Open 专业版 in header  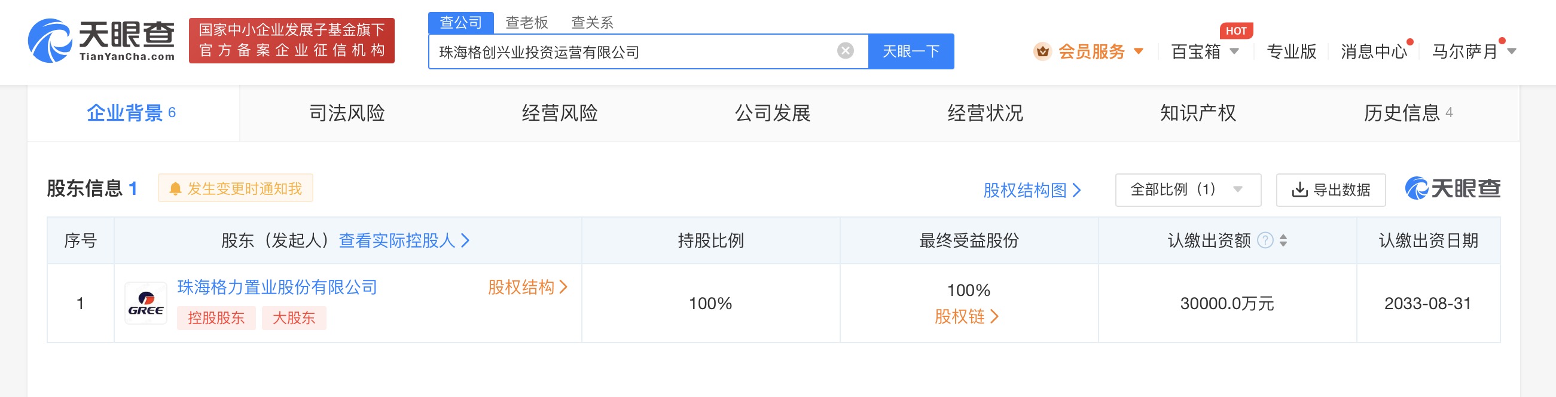tap(1292, 51)
